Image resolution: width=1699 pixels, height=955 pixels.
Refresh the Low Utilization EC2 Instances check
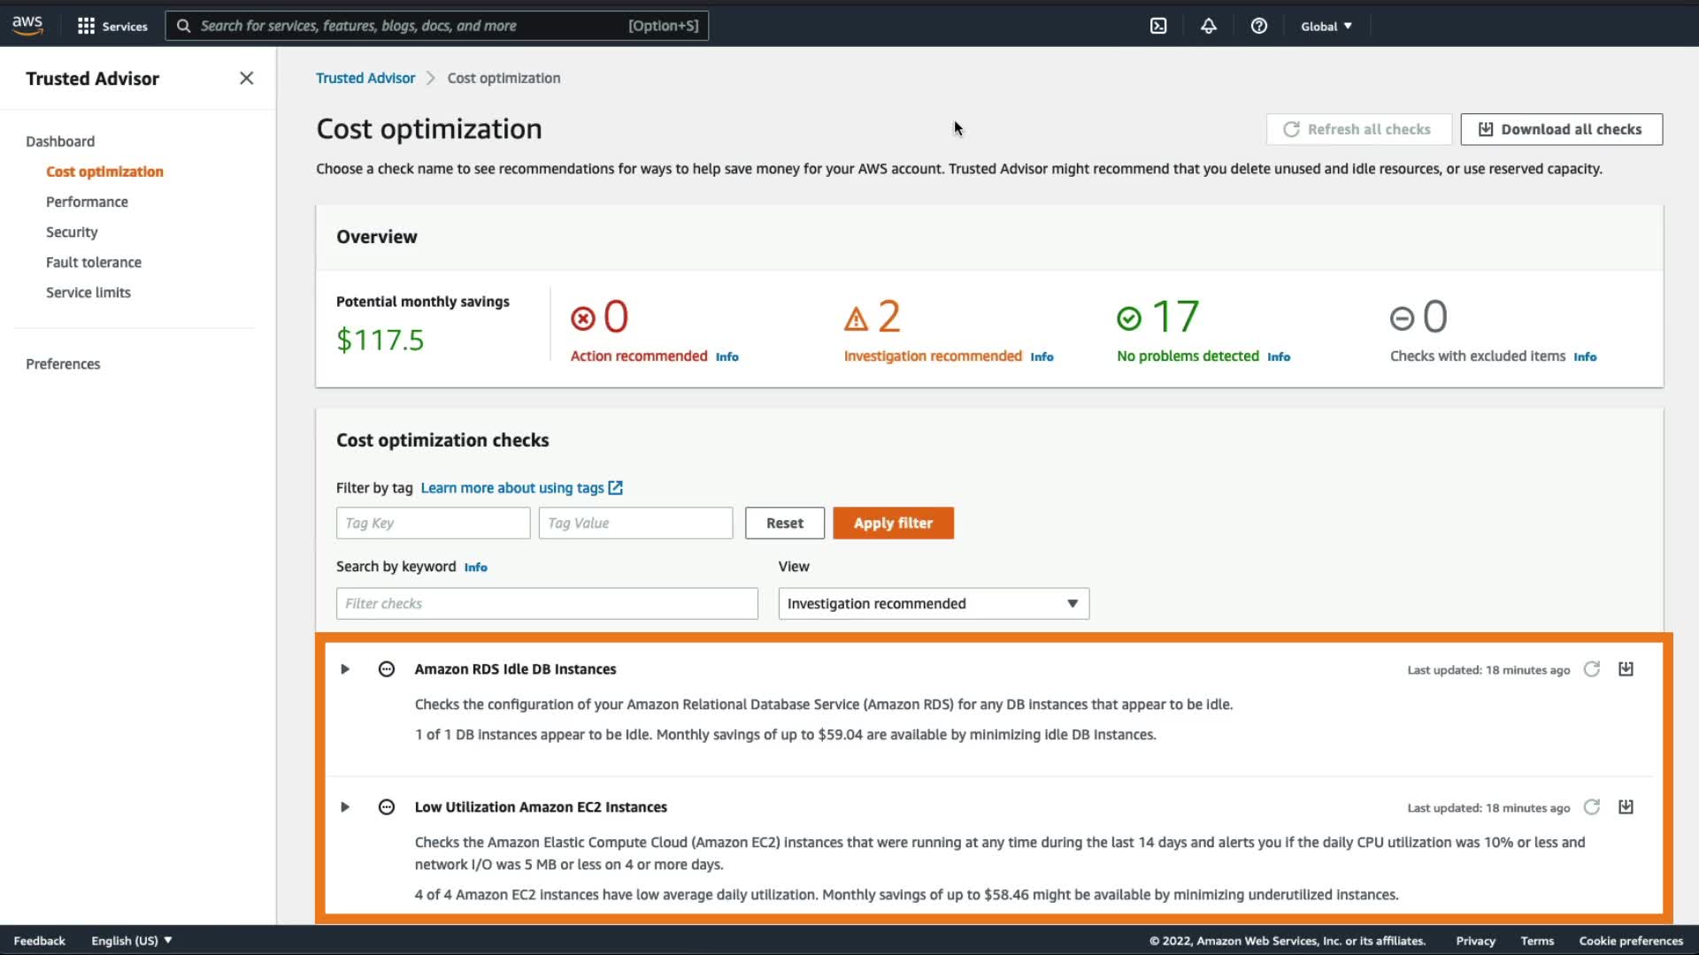tap(1591, 807)
